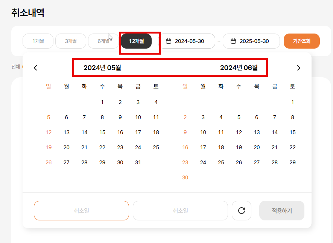The width and height of the screenshot is (333, 243).
Task: Click calendar icon in start date field
Action: (169, 41)
